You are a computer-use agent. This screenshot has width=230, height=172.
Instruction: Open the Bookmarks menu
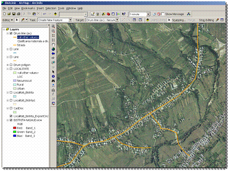(x=28, y=8)
